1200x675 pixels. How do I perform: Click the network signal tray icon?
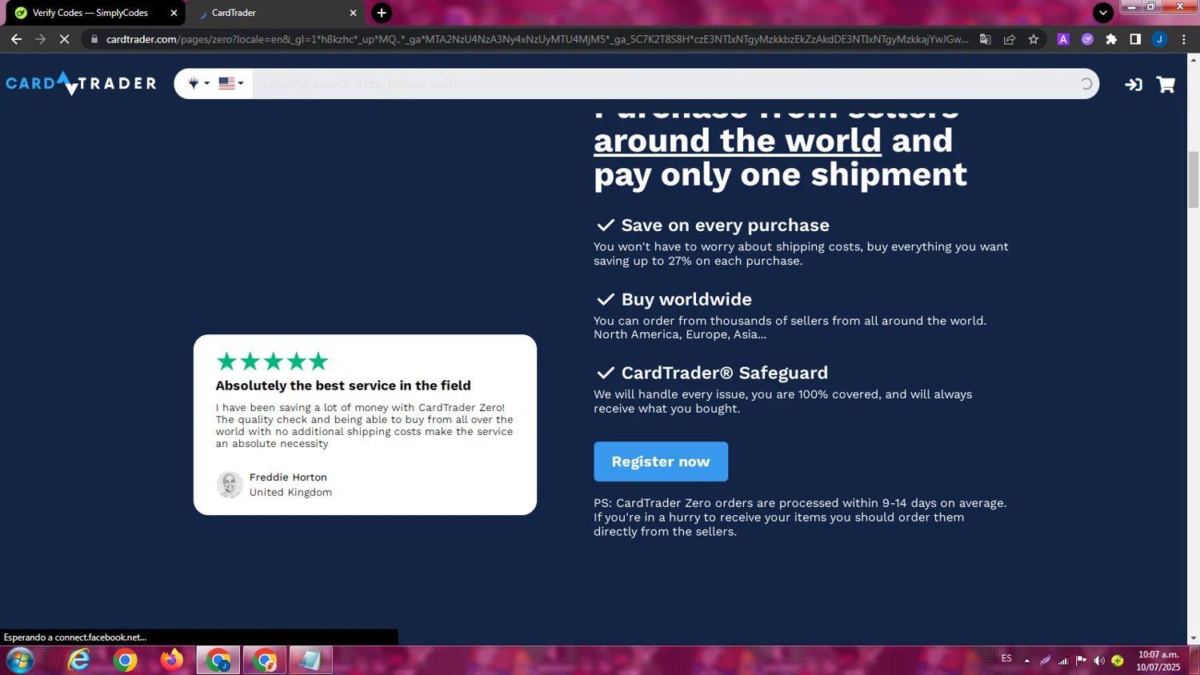[1063, 661]
